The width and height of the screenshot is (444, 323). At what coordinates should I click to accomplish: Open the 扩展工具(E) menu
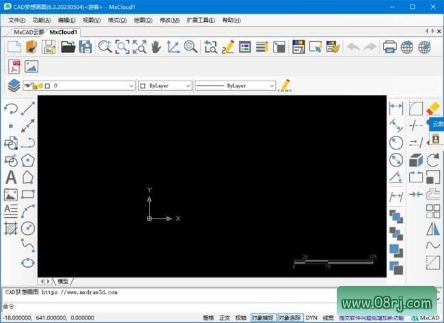coord(201,20)
